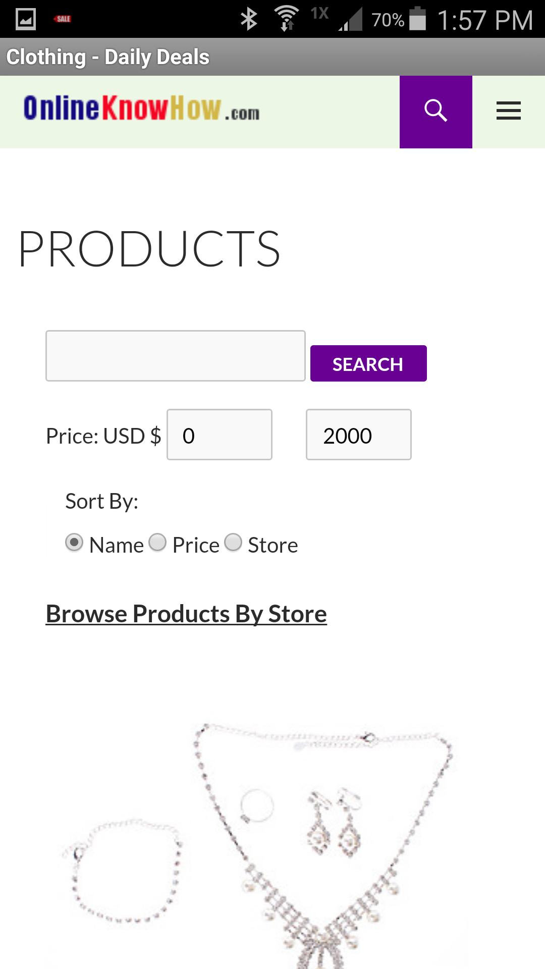Tap the Clothing - Daily Deals title bar
Screen dimensions: 545x969
(107, 56)
